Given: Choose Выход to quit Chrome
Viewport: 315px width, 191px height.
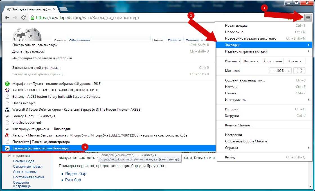Looking at the screenshot, I should point(264,157).
